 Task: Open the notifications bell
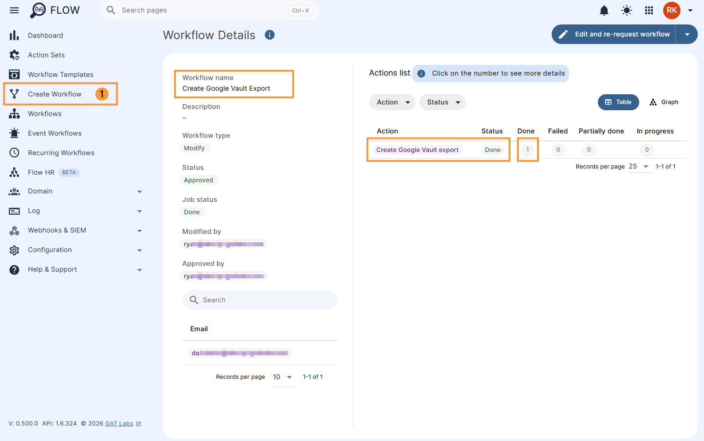tap(604, 10)
